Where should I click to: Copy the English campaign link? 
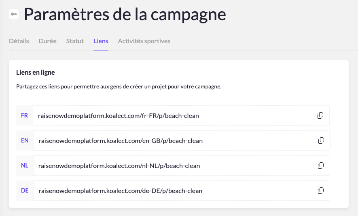coord(321,141)
